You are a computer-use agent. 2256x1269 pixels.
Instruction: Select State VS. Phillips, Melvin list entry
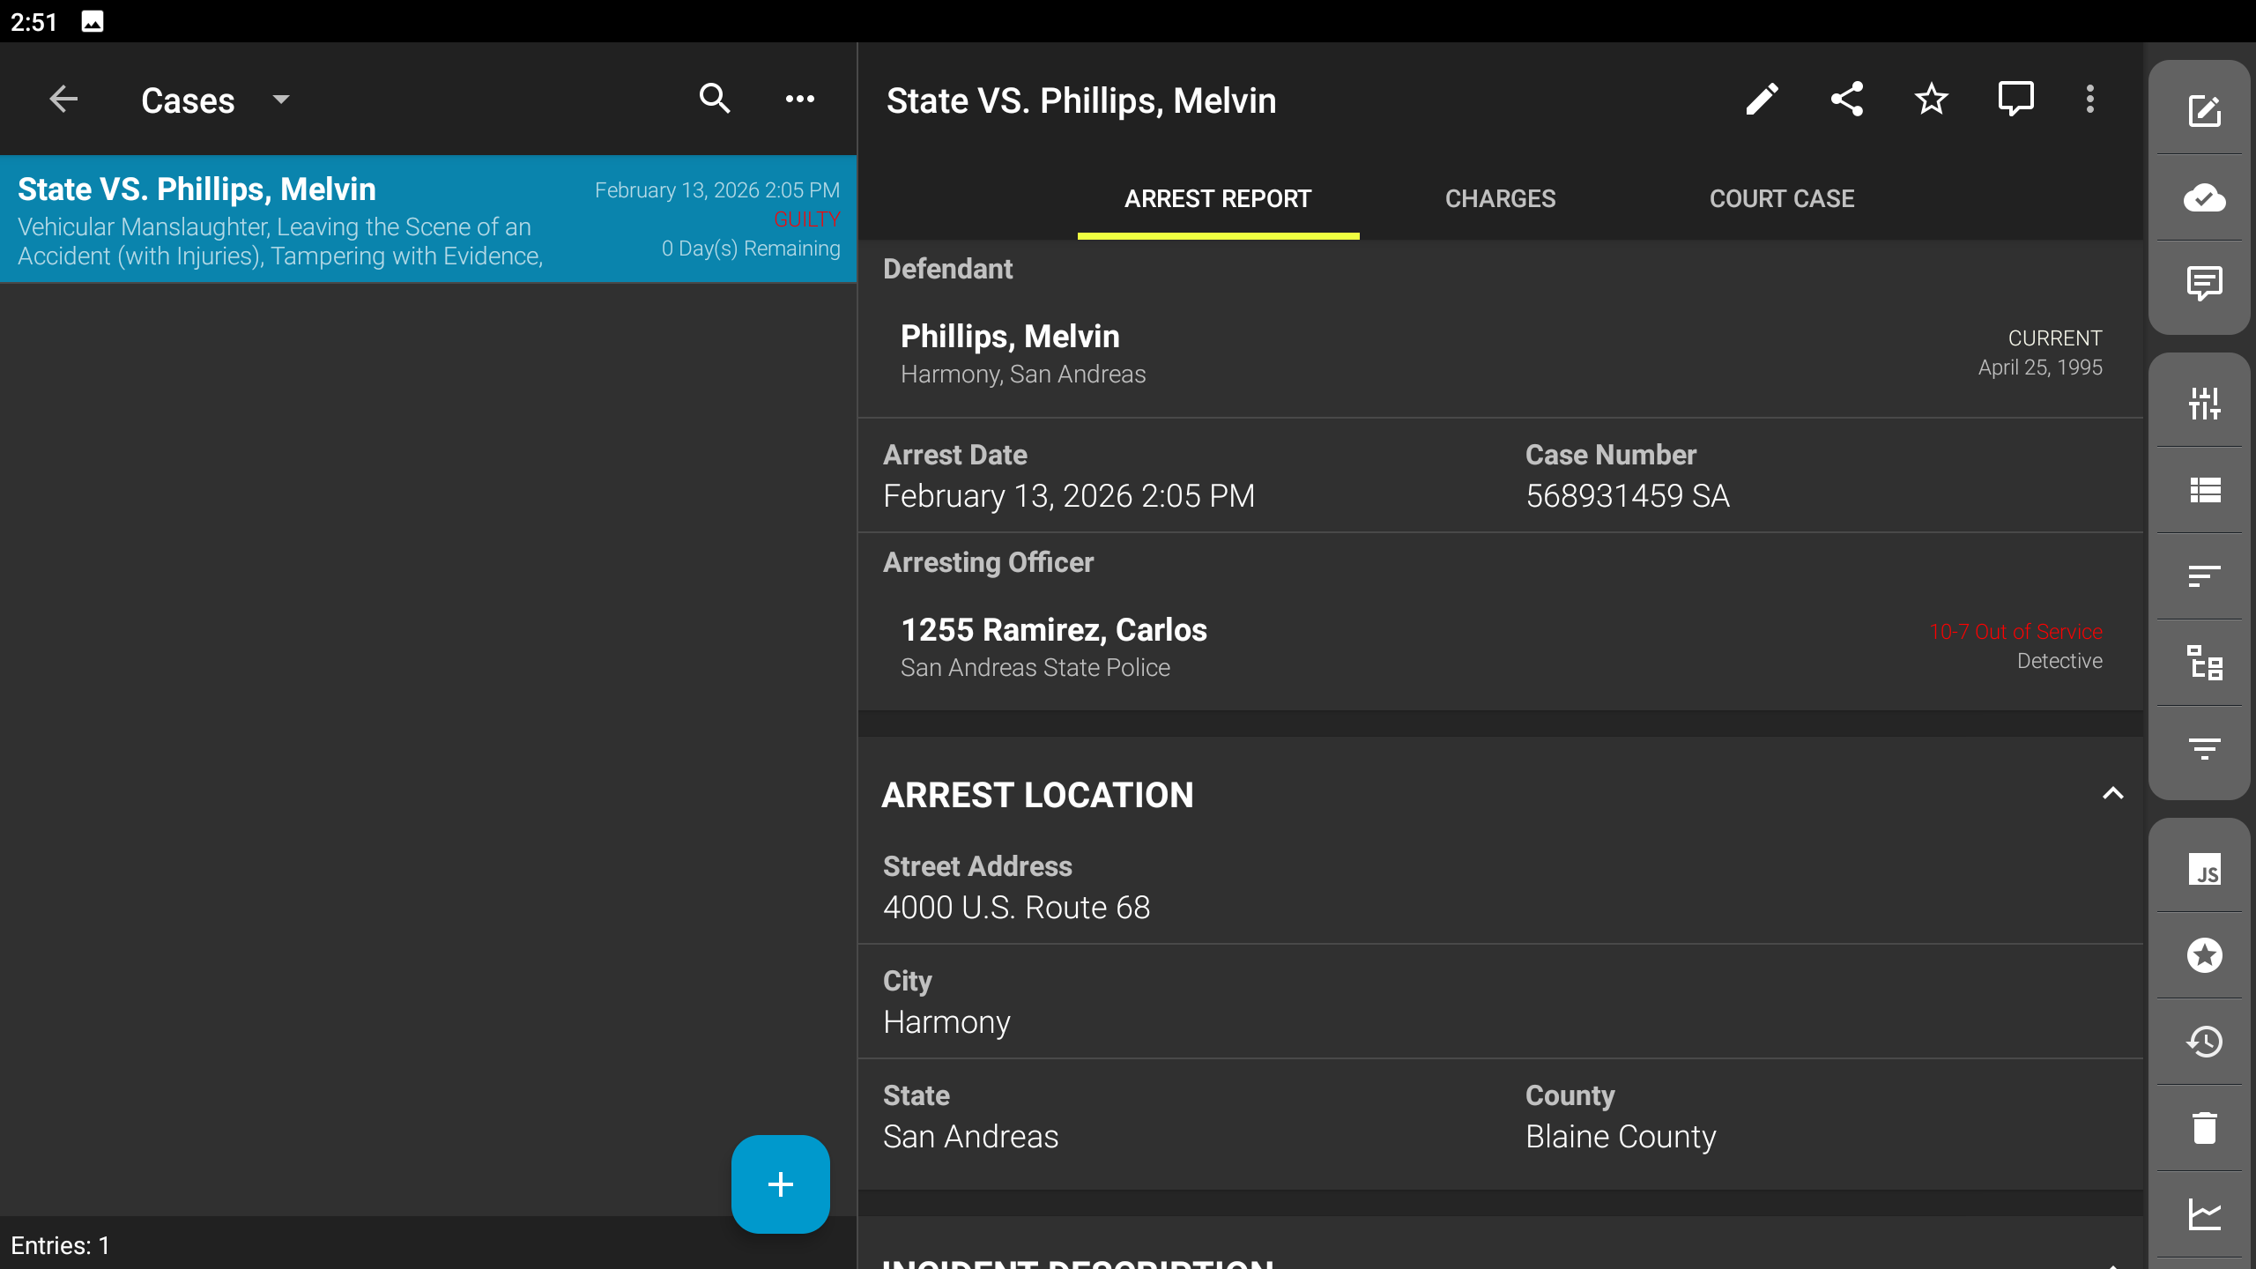pos(428,219)
